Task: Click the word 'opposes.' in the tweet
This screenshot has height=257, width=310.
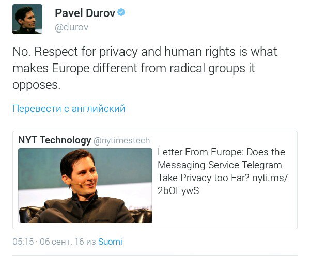Action: (x=36, y=85)
